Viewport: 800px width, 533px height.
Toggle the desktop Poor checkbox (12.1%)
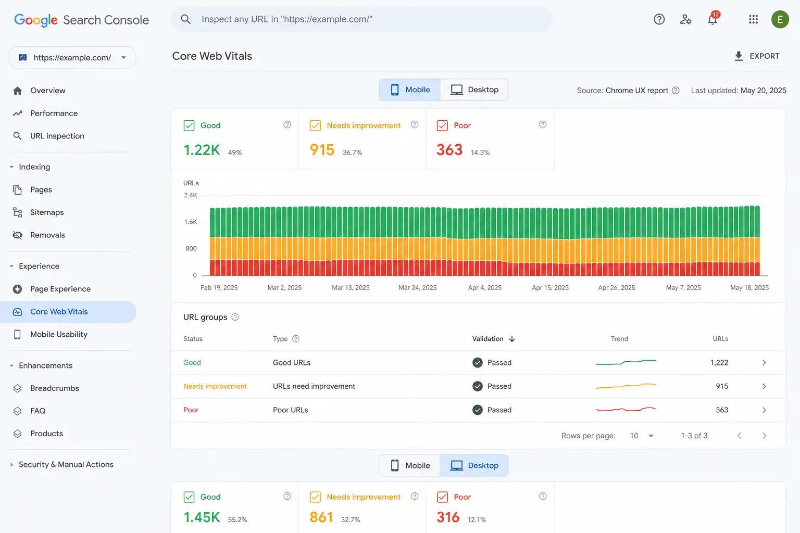(442, 497)
